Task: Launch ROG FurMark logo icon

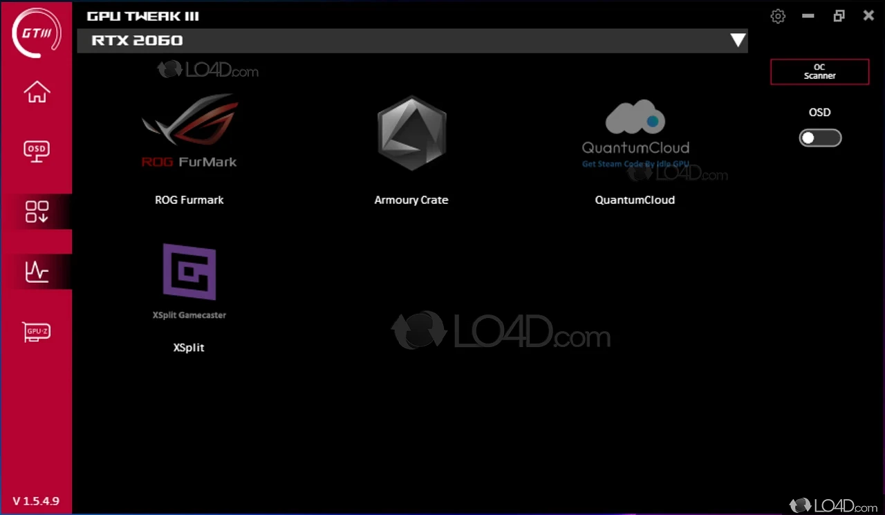Action: 189,131
